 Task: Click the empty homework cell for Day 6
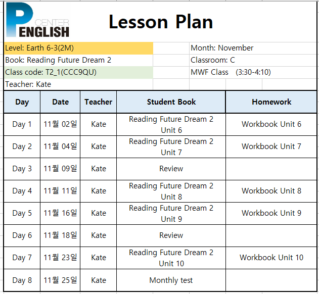271,235
